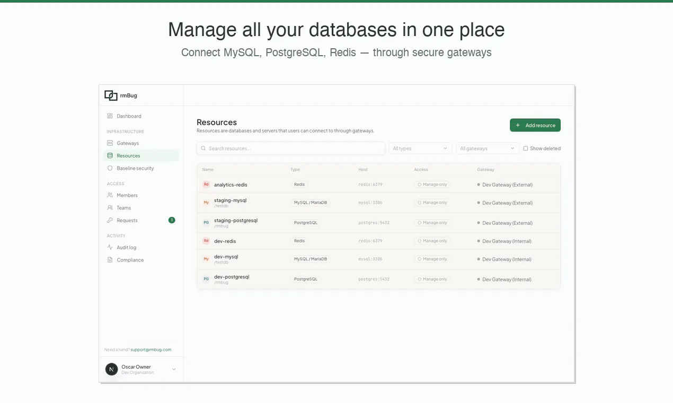Click the Resources database icon
The image size is (673, 403).
coord(110,156)
